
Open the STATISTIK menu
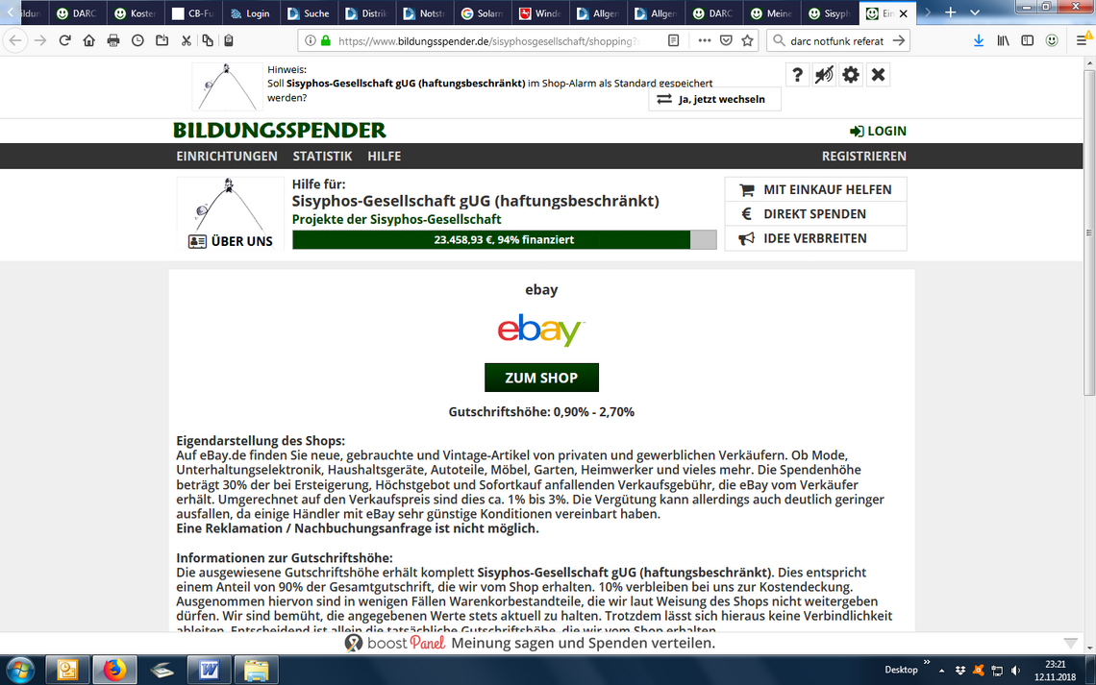point(322,157)
